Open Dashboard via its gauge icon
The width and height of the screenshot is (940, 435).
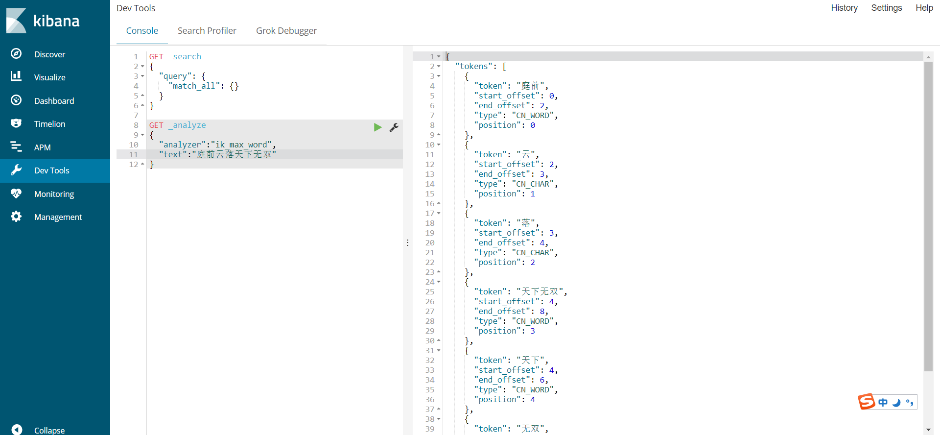click(x=16, y=100)
